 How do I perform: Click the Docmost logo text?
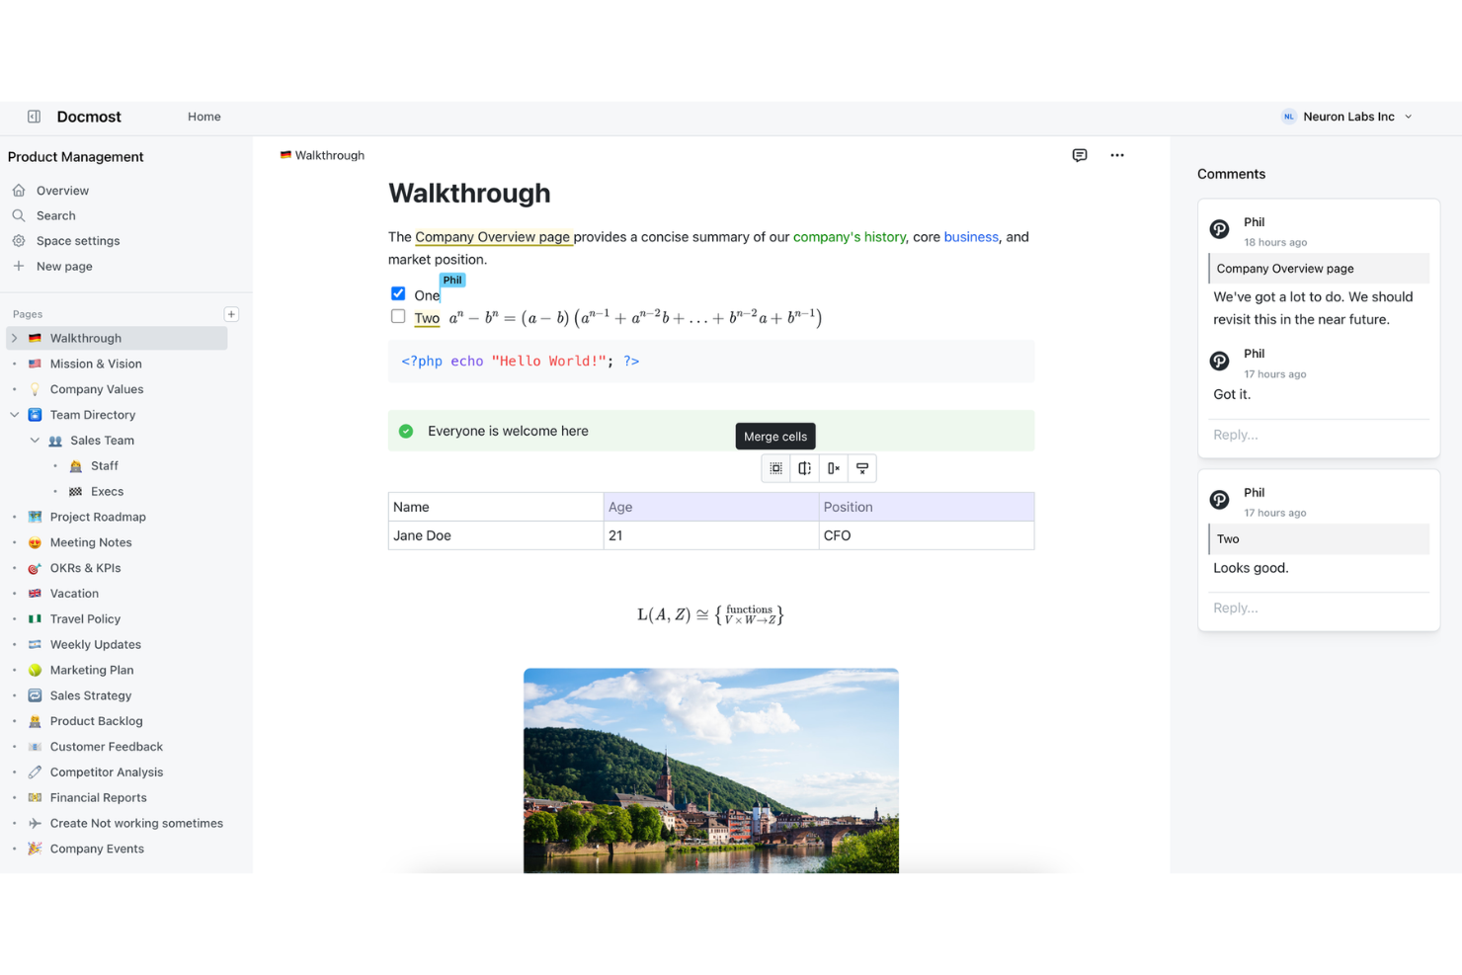click(89, 117)
